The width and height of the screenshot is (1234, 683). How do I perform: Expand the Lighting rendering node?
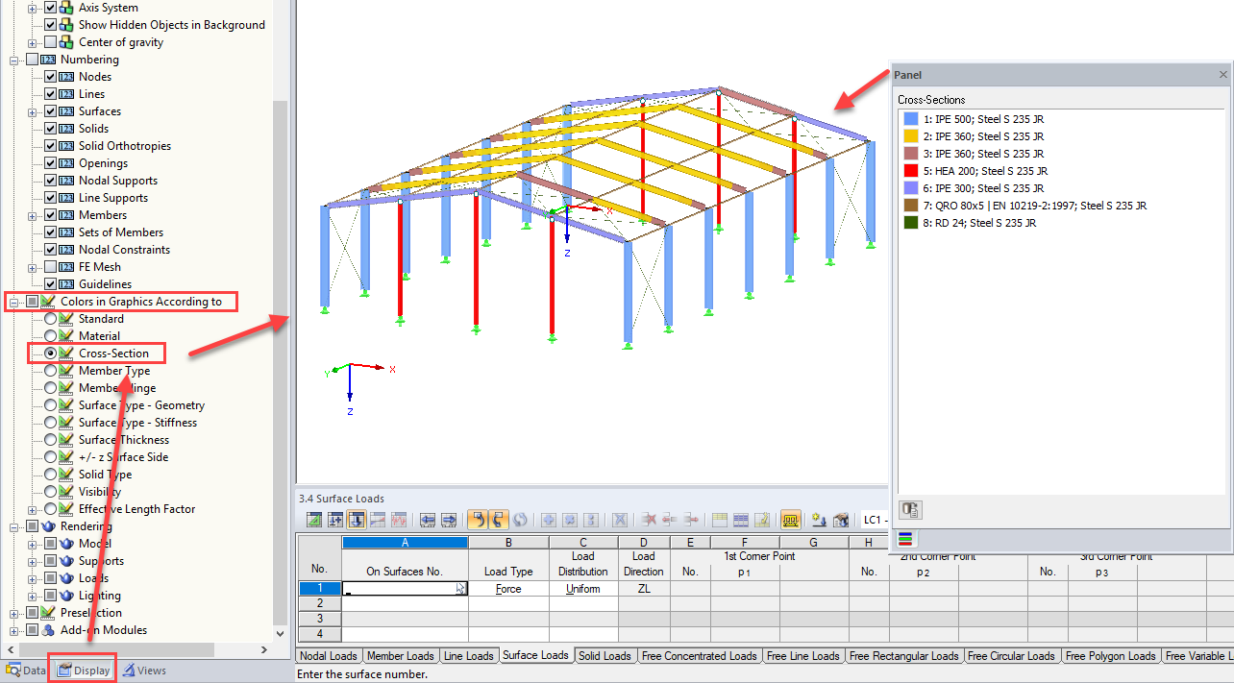(x=33, y=596)
